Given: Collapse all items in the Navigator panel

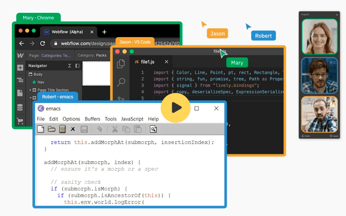Looking at the screenshot, I should click(x=70, y=66).
